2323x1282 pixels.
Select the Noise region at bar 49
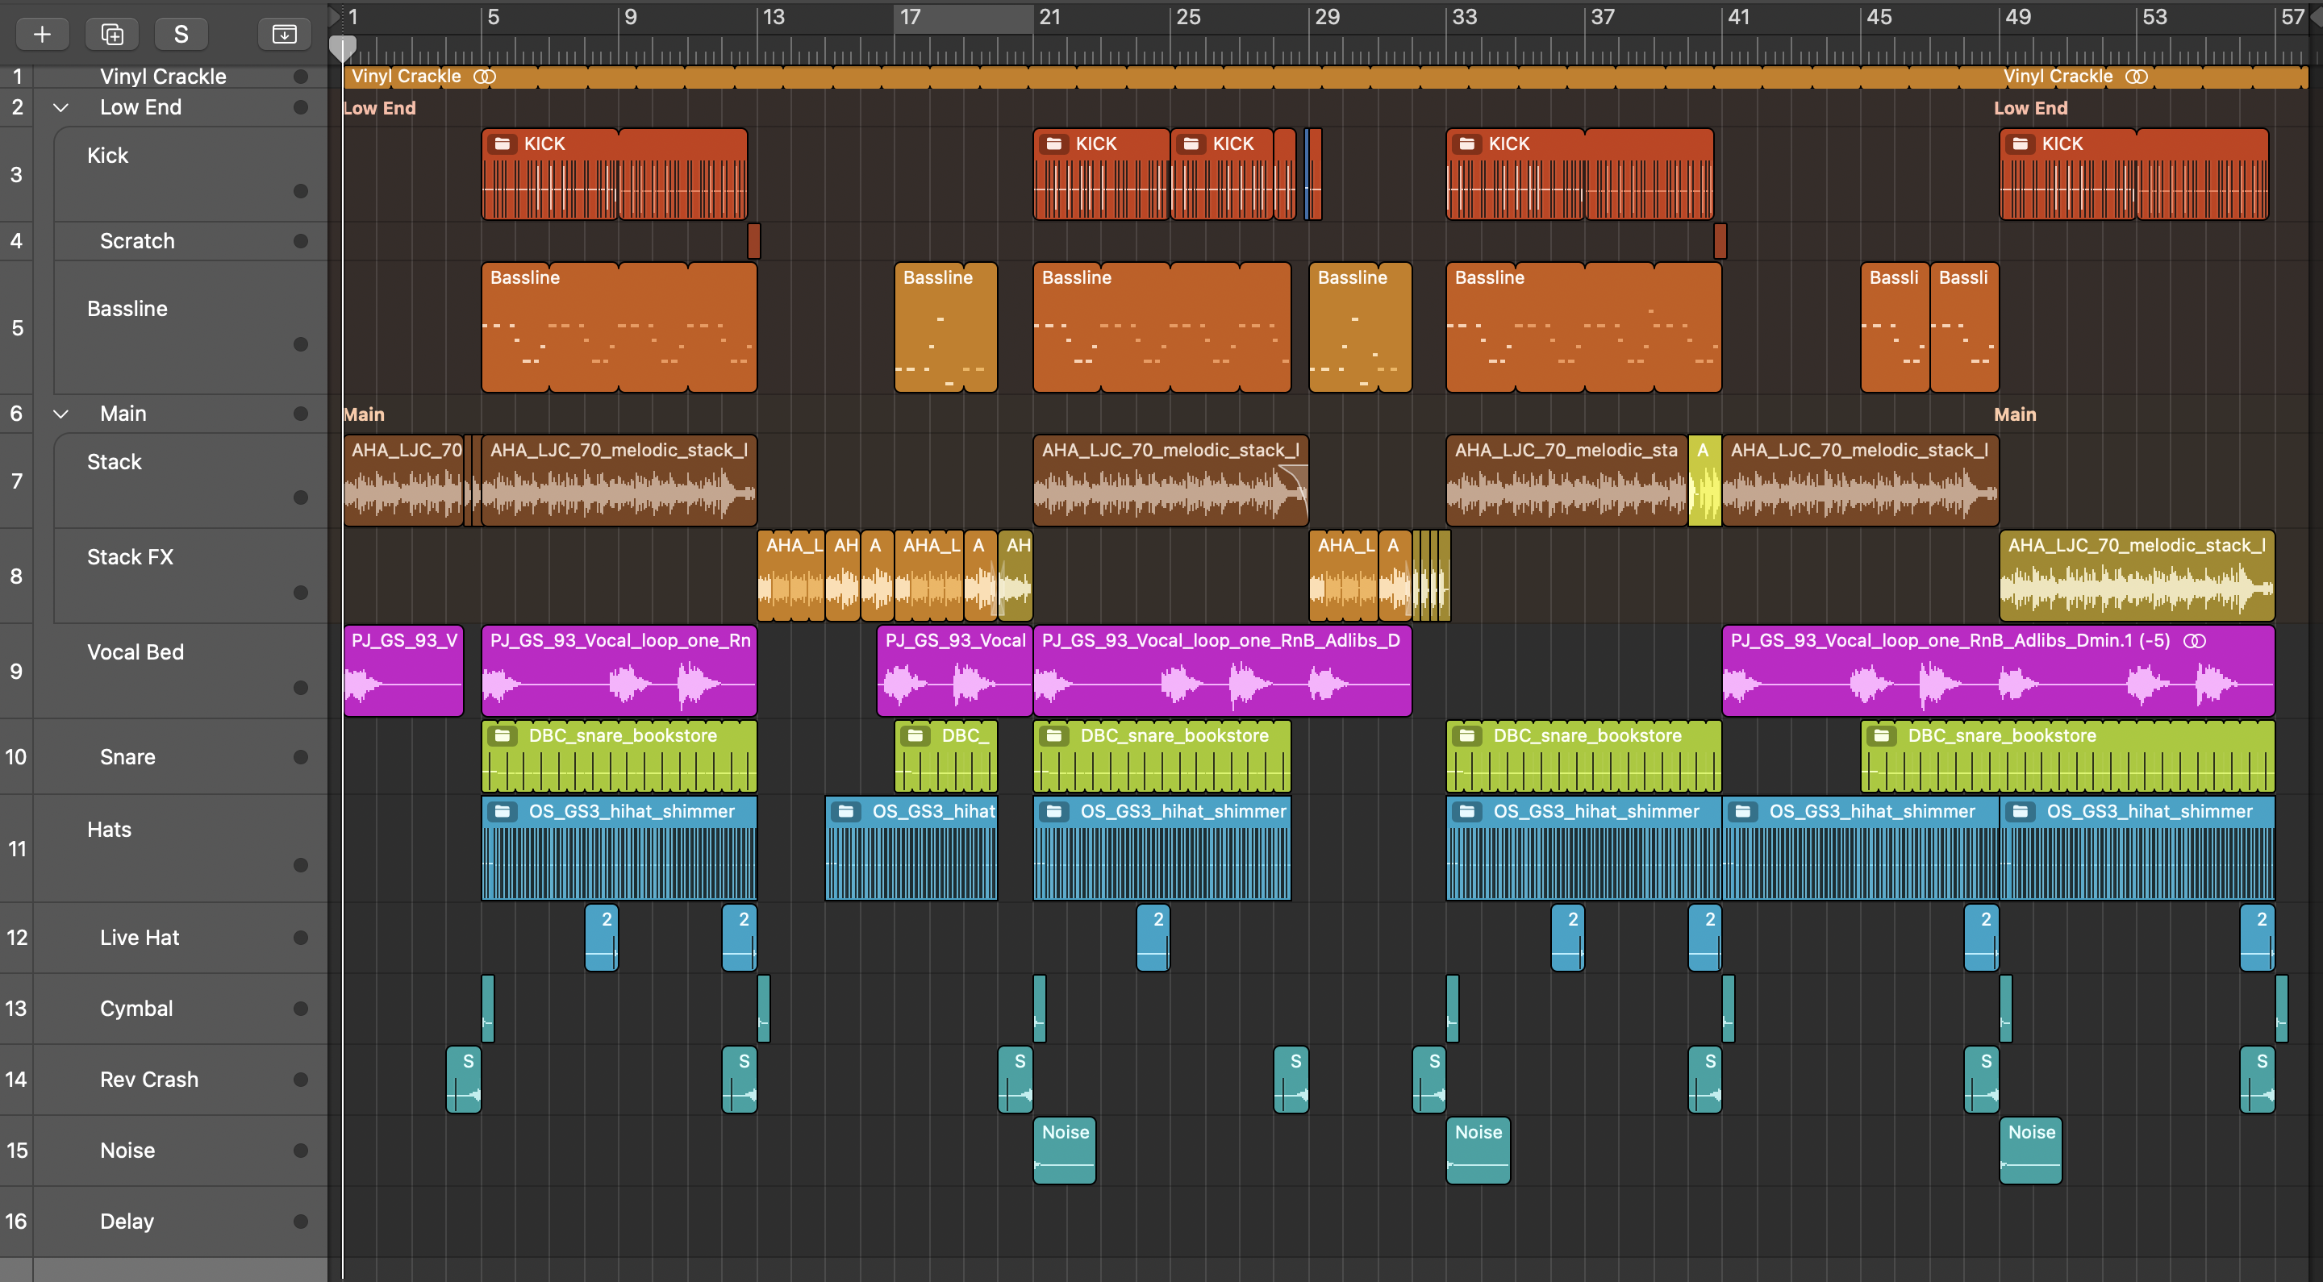click(x=2030, y=1151)
